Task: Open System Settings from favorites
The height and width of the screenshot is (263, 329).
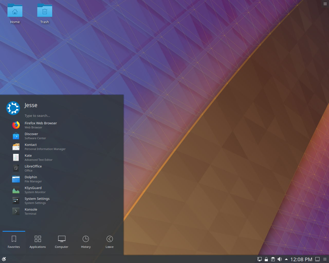Action: (62, 201)
